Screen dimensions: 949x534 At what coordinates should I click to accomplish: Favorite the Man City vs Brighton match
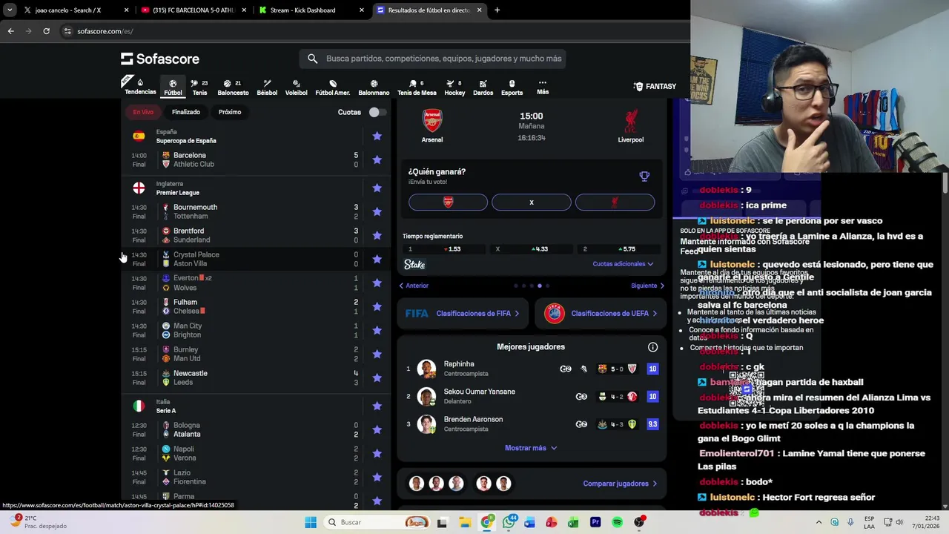377,330
